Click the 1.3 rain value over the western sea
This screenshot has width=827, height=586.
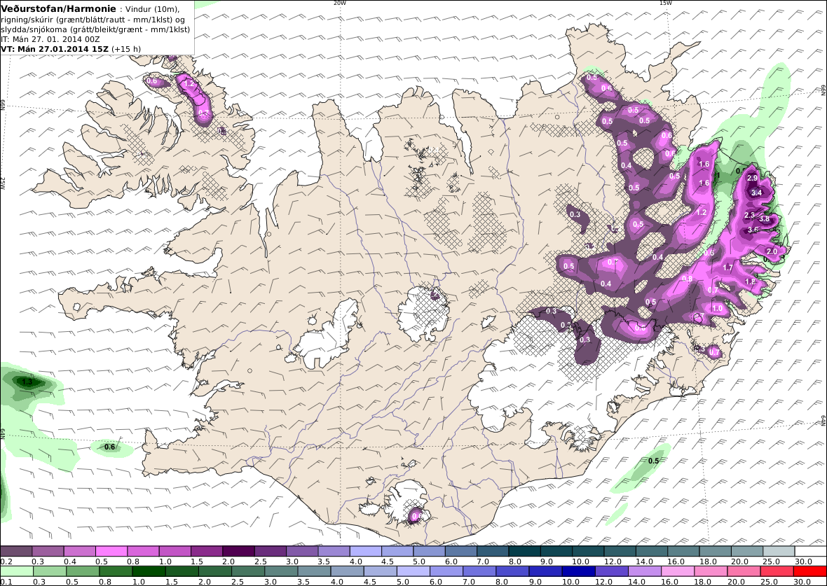[27, 382]
